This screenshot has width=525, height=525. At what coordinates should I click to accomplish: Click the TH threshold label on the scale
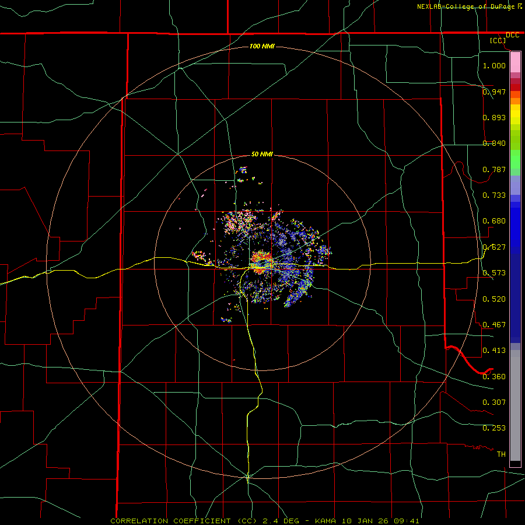(501, 454)
